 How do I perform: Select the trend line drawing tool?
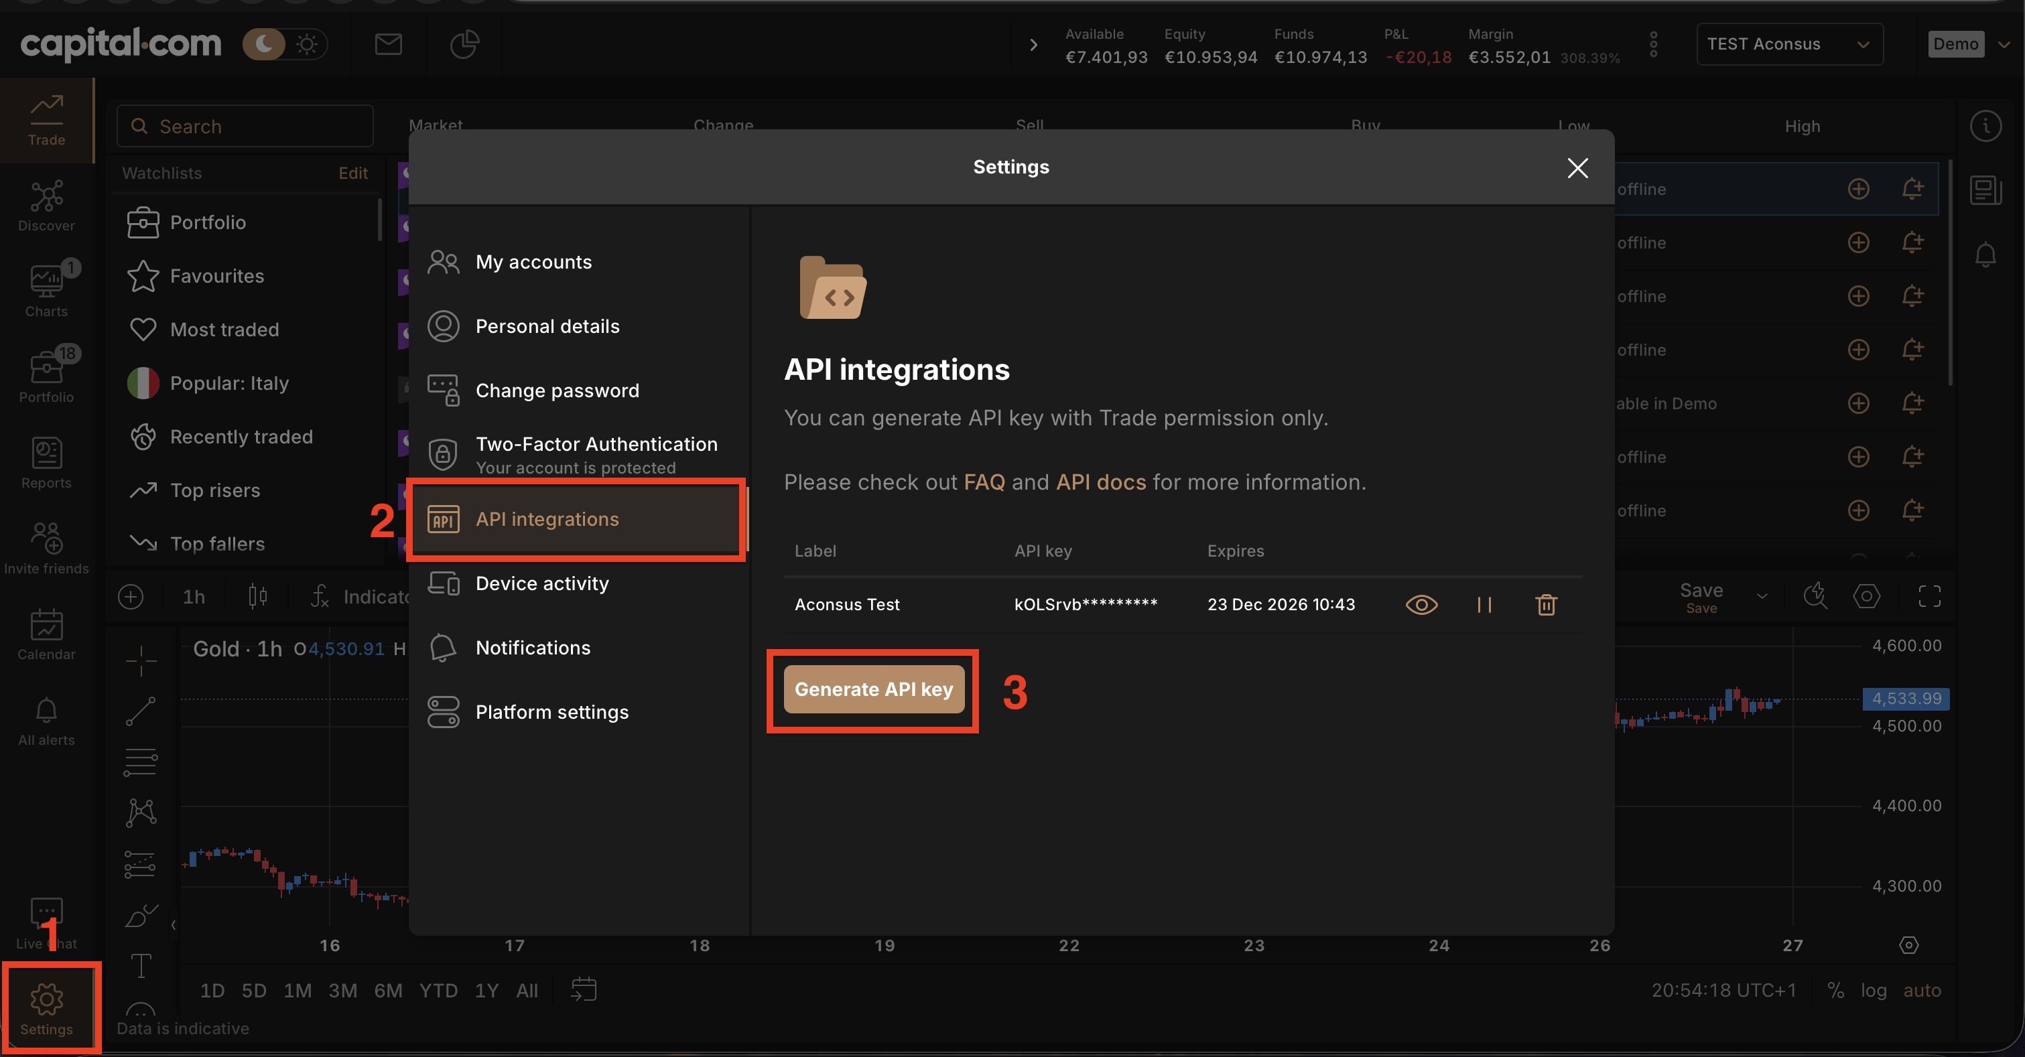click(141, 711)
